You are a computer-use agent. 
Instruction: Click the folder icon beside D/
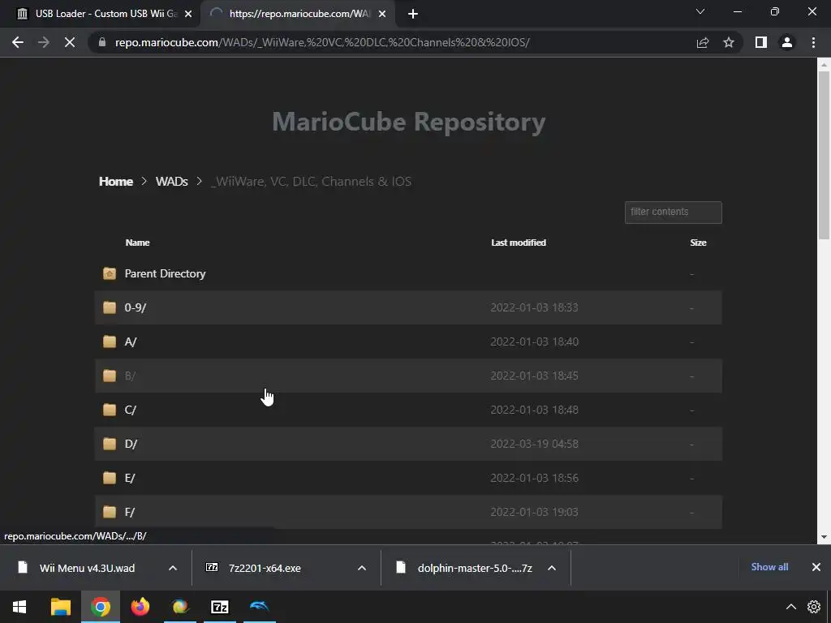coord(110,444)
